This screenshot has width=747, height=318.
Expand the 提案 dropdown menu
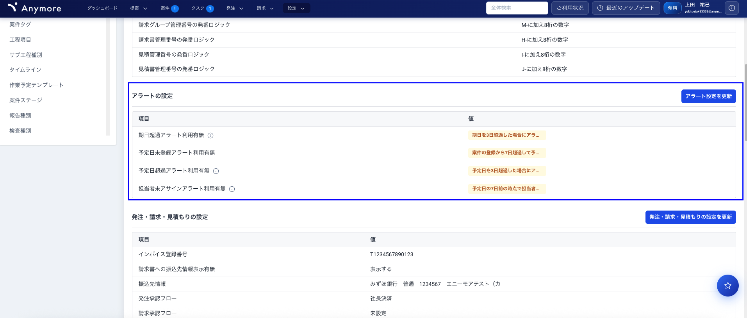139,8
